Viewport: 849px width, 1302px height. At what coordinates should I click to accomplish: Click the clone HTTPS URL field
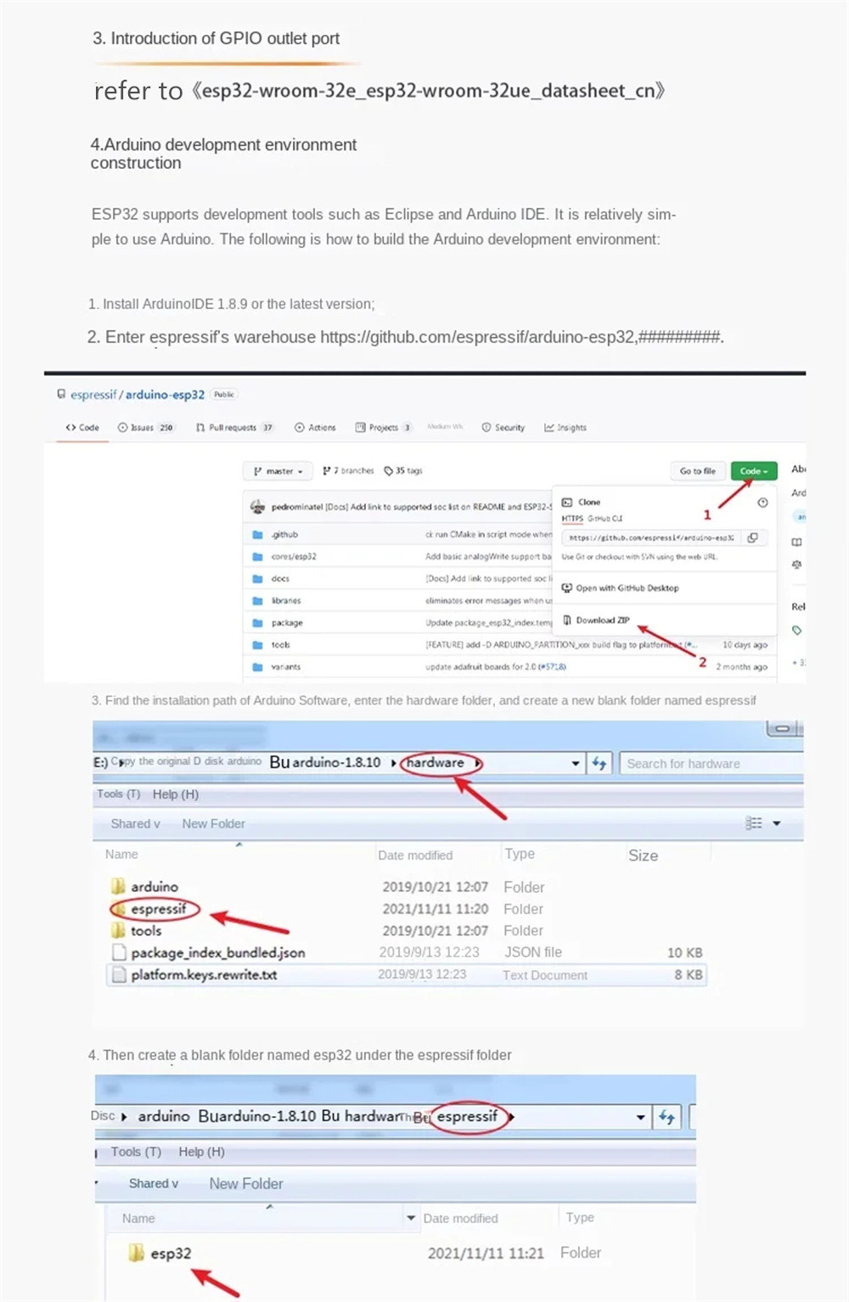[652, 537]
